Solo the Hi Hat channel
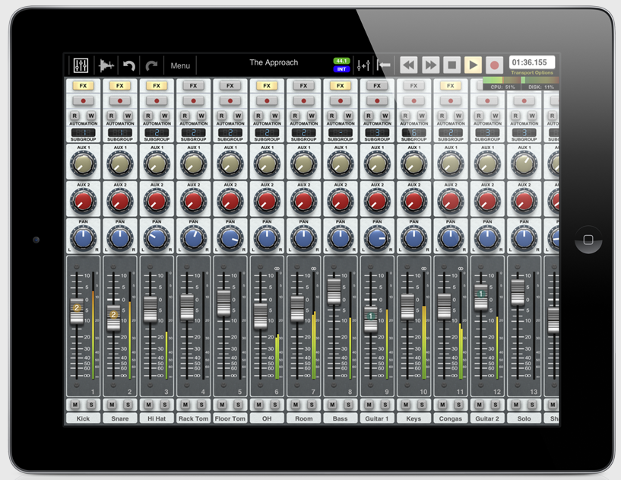This screenshot has height=480, width=621. [165, 405]
